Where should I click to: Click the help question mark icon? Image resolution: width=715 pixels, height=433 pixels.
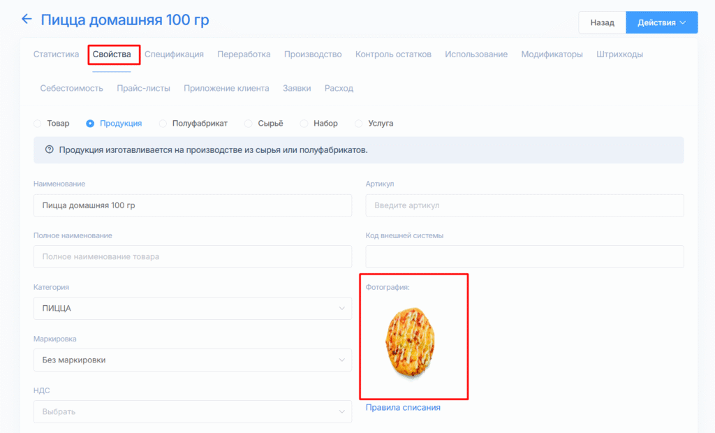[50, 149]
